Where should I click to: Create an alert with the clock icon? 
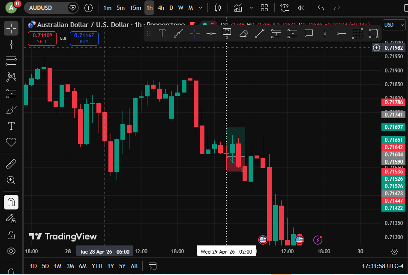pos(285,8)
